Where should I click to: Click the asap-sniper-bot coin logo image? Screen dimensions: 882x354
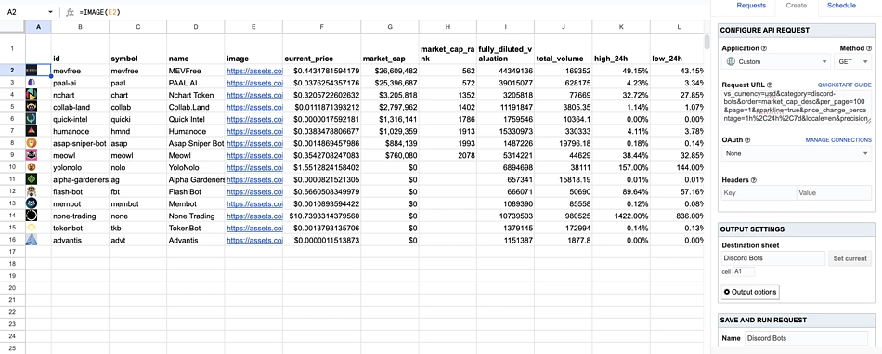pos(32,143)
